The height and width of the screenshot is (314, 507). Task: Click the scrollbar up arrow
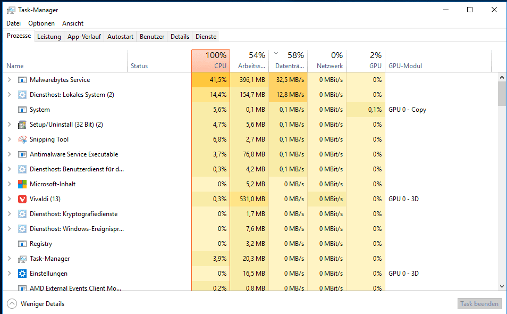point(502,77)
